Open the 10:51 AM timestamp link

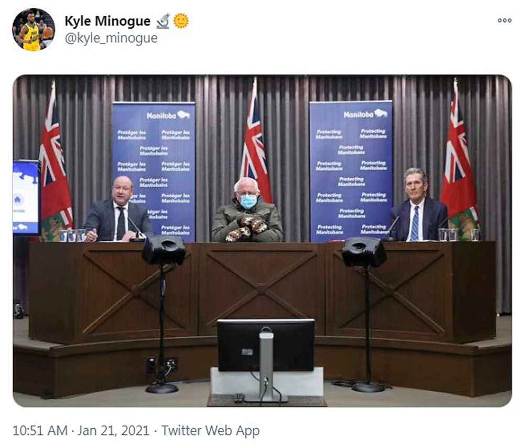pyautogui.click(x=40, y=430)
